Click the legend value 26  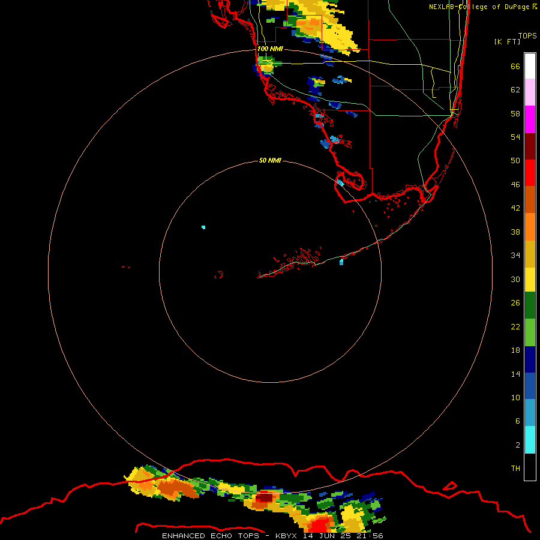pos(515,303)
